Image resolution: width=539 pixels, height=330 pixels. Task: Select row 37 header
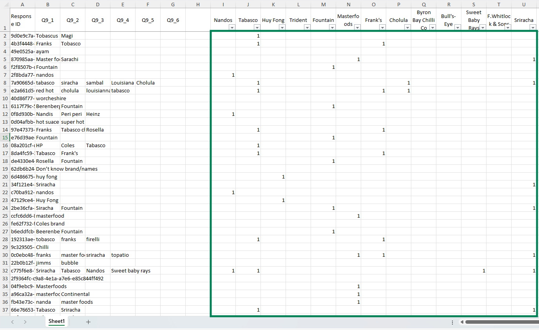pyautogui.click(x=5, y=310)
